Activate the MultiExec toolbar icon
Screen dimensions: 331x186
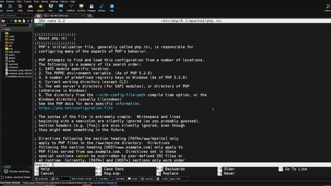pos(71,8)
